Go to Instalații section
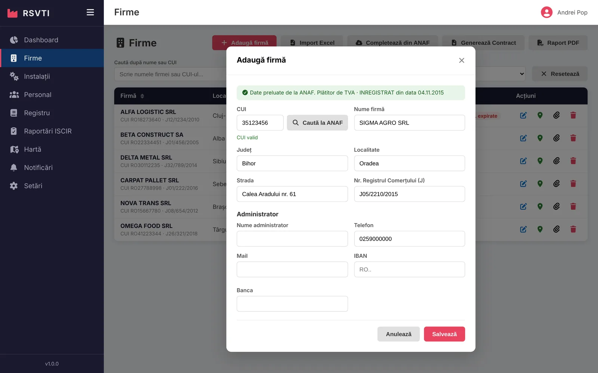The height and width of the screenshot is (373, 598). 52,76
